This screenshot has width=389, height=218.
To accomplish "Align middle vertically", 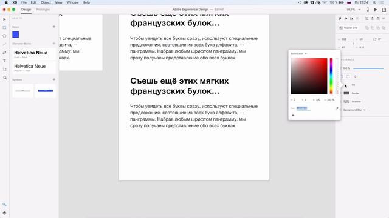I will [x=346, y=19].
